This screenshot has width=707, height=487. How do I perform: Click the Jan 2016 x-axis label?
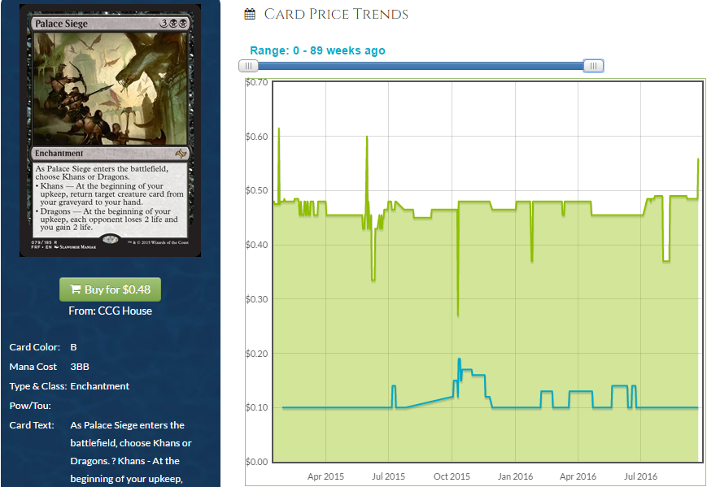pyautogui.click(x=515, y=476)
